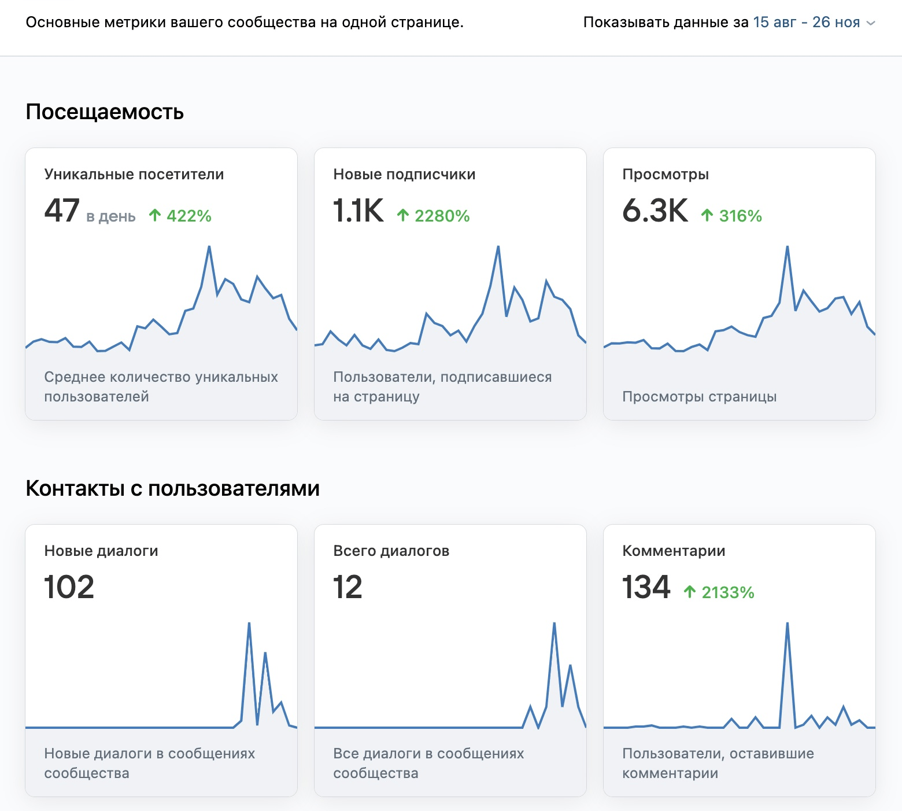Click green up arrow beside 422%

(x=154, y=216)
